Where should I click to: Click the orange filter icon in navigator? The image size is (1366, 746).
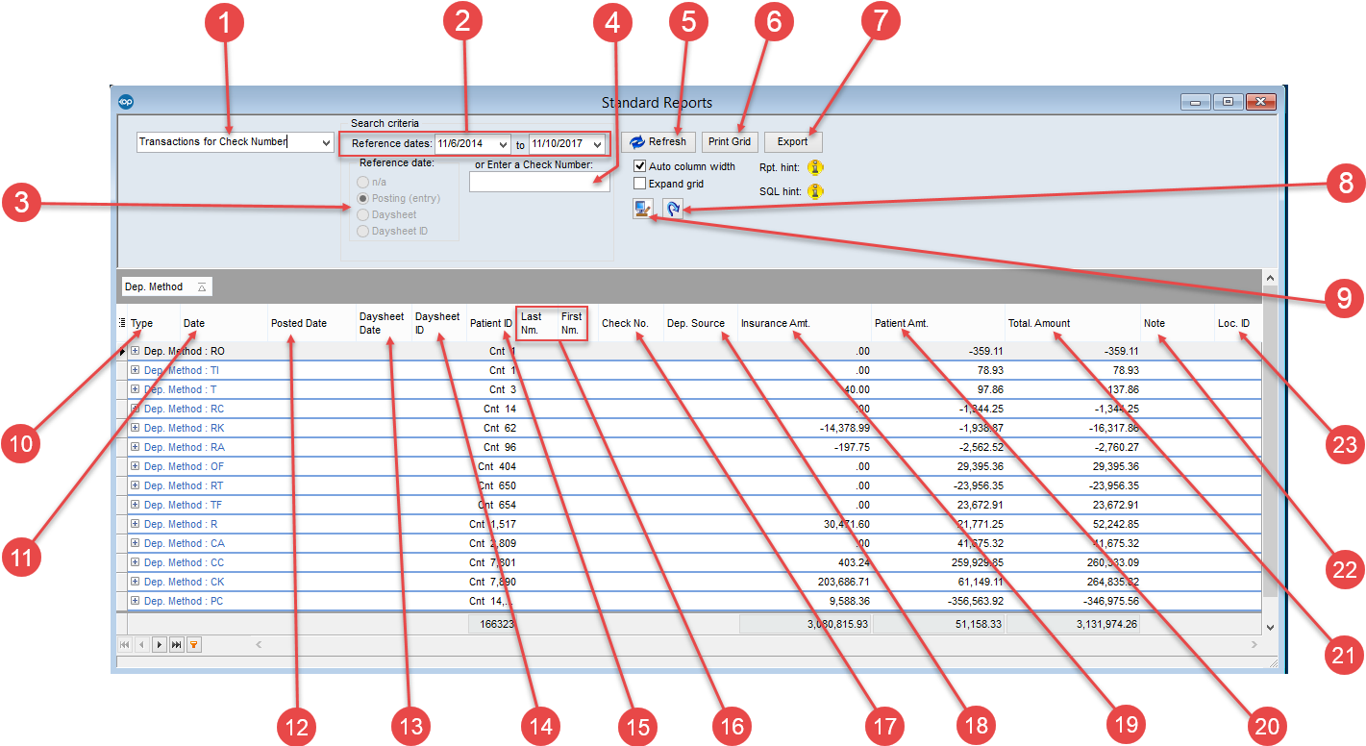tap(193, 644)
